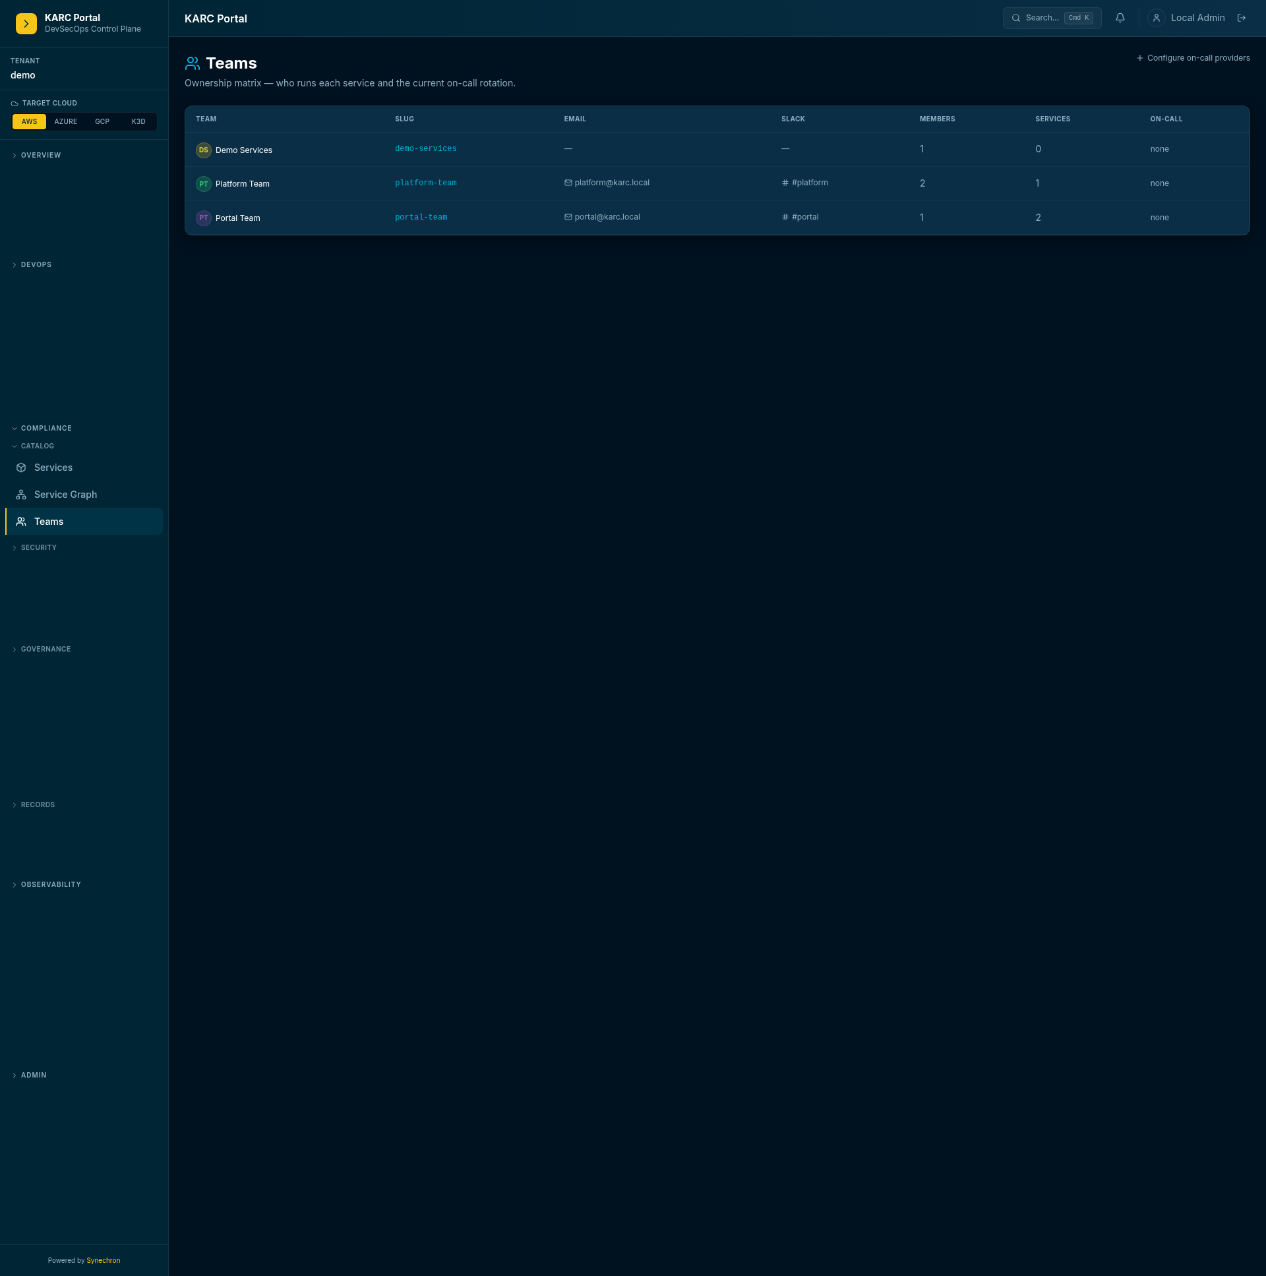The height and width of the screenshot is (1276, 1266).
Task: Click the #platform Slack channel
Action: click(809, 183)
